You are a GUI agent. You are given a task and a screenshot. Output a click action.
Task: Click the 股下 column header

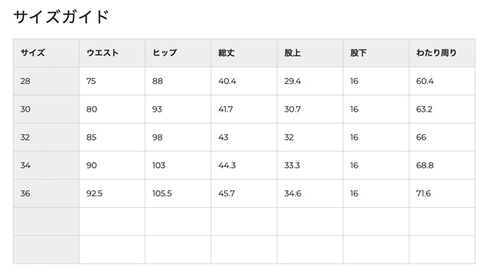(x=376, y=53)
